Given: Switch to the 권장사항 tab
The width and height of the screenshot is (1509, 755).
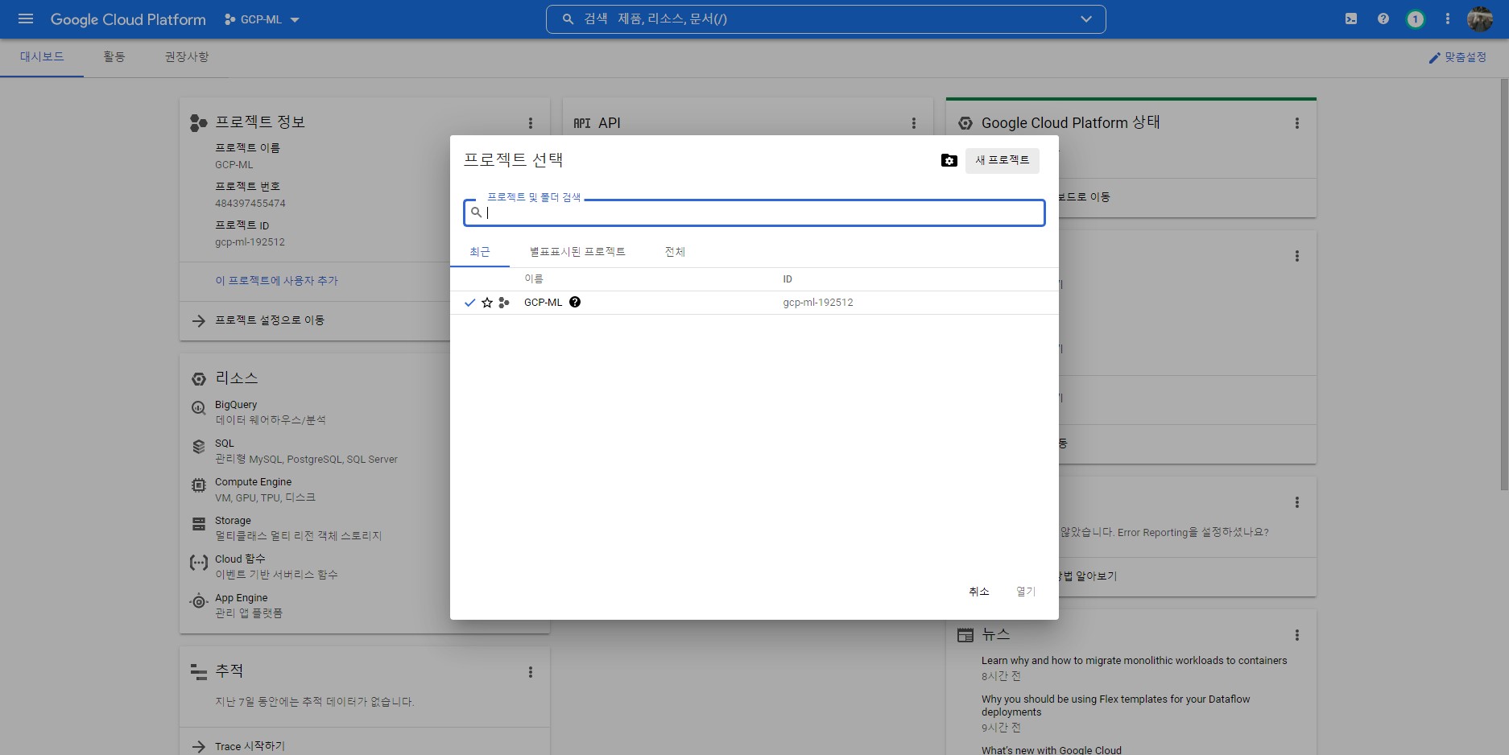Looking at the screenshot, I should [187, 57].
